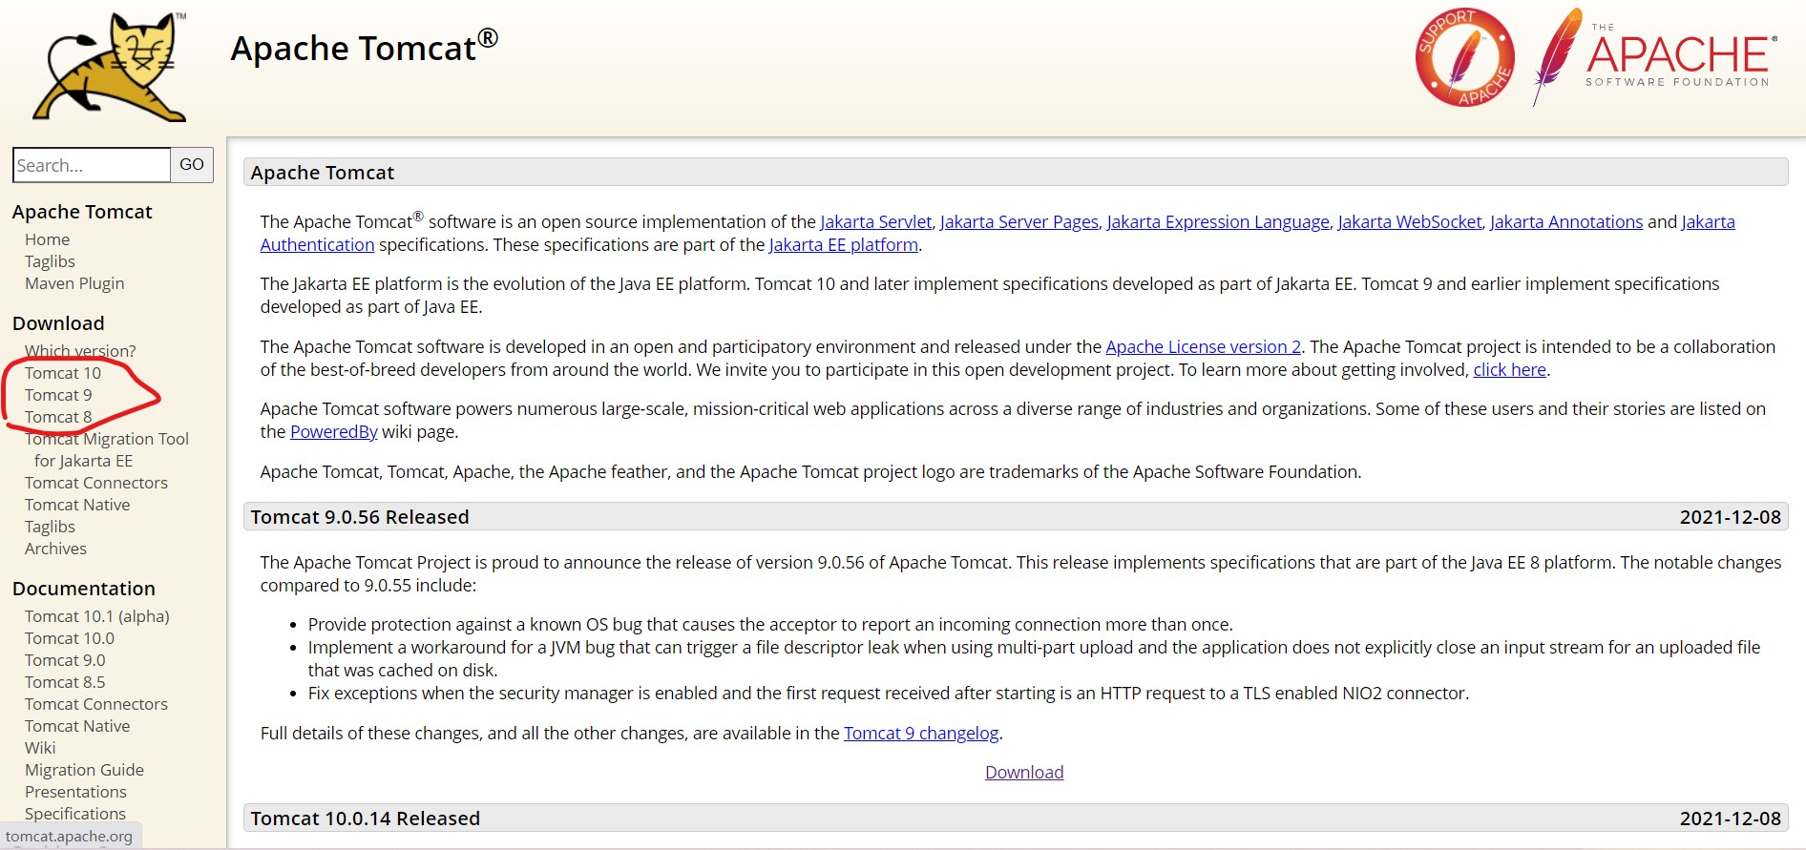
Task: Open the Wiki link
Action: tap(40, 748)
